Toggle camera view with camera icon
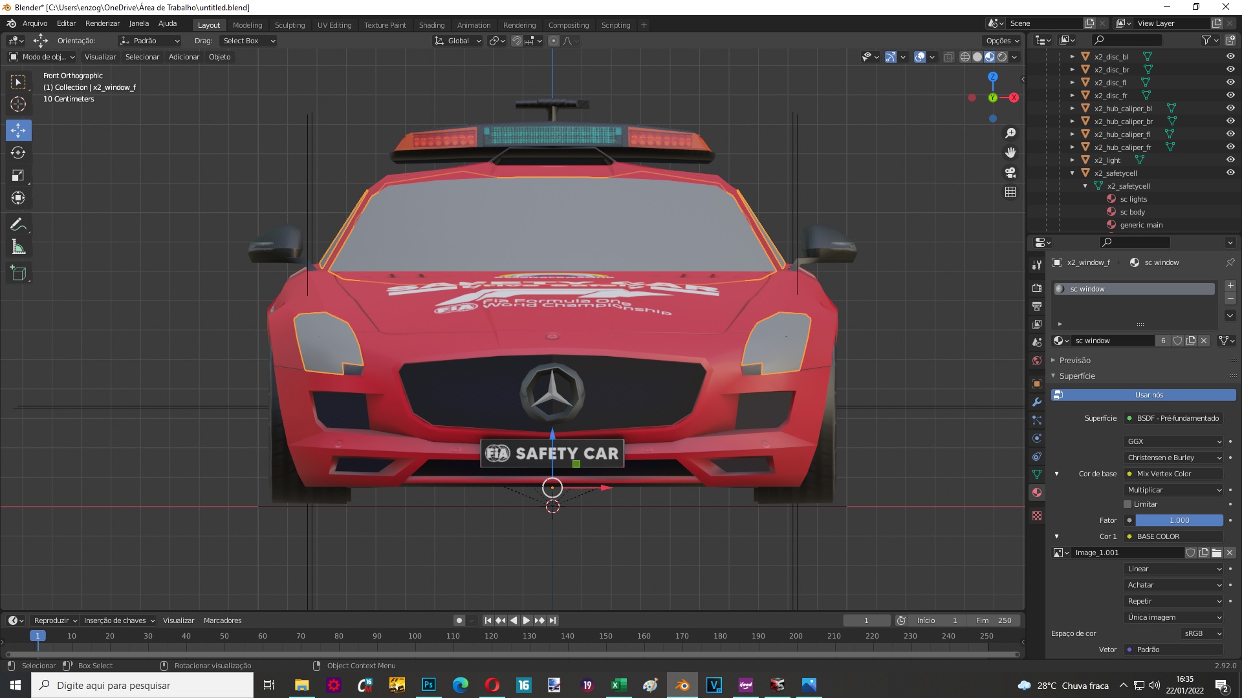Image resolution: width=1242 pixels, height=698 pixels. click(1010, 173)
